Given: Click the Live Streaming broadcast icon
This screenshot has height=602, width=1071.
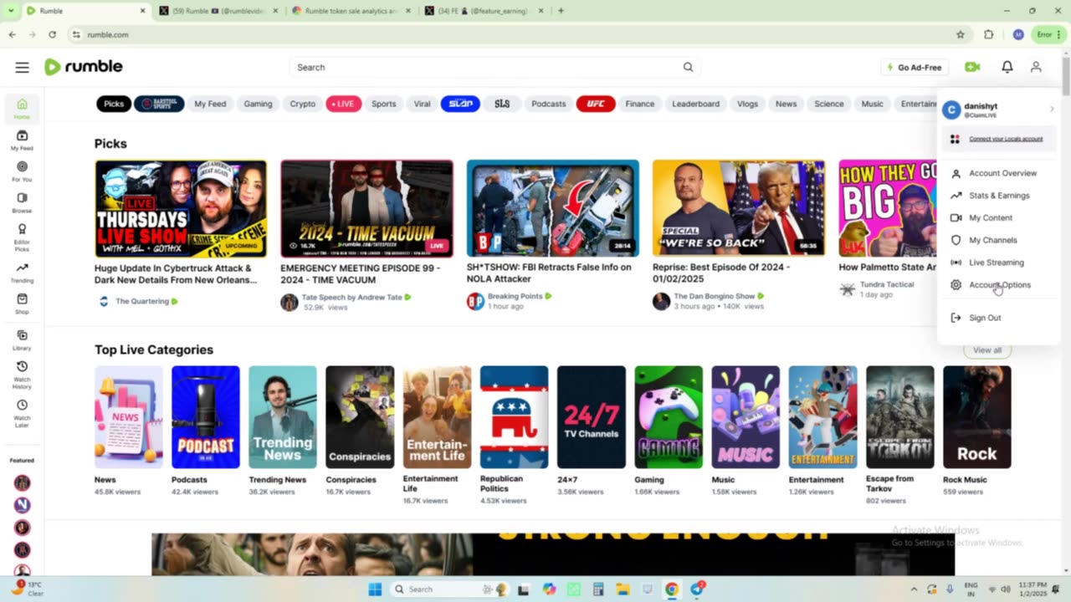Looking at the screenshot, I should pos(956,263).
